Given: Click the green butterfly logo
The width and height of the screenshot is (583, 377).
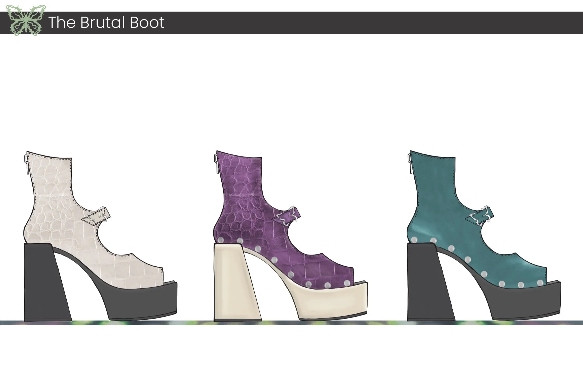Looking at the screenshot, I should pyautogui.click(x=26, y=20).
